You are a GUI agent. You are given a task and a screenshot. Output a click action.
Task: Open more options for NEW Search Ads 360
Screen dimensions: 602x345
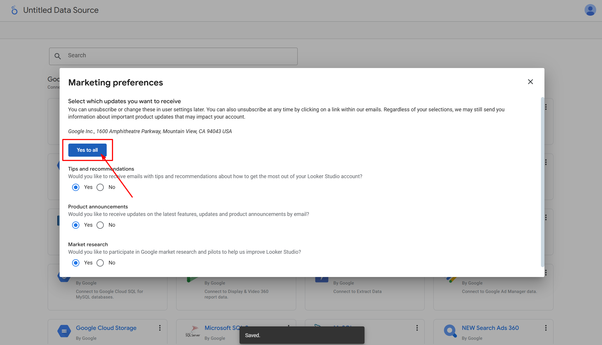pos(546,328)
